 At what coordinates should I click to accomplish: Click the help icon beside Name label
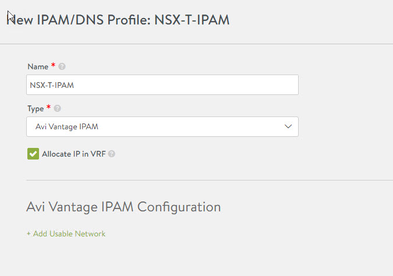click(x=62, y=66)
